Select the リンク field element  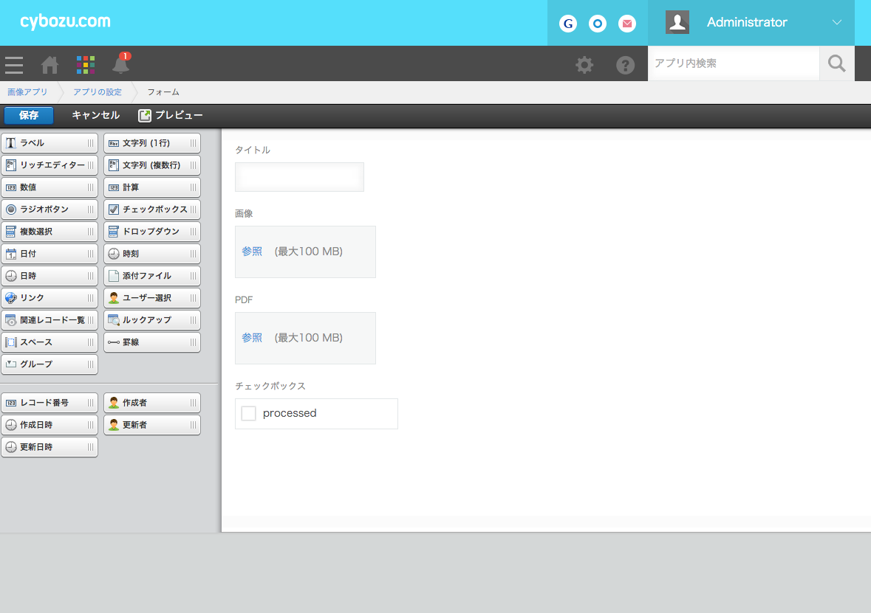[x=49, y=298]
